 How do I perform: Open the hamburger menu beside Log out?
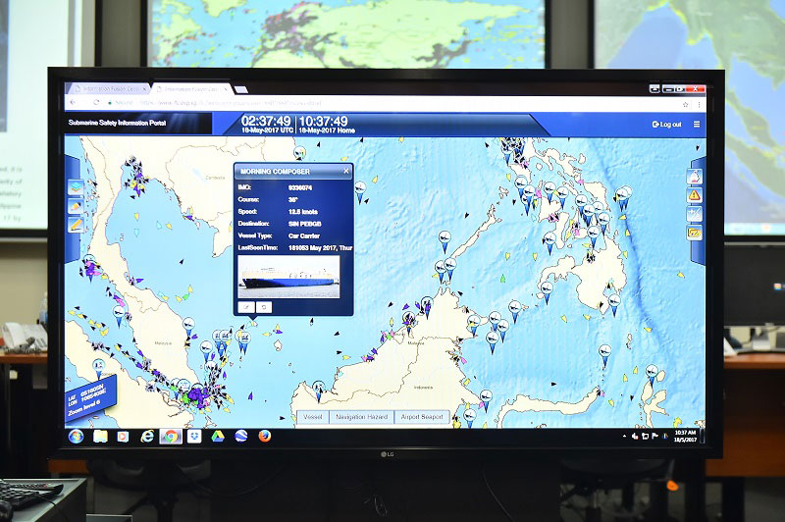coord(698,125)
